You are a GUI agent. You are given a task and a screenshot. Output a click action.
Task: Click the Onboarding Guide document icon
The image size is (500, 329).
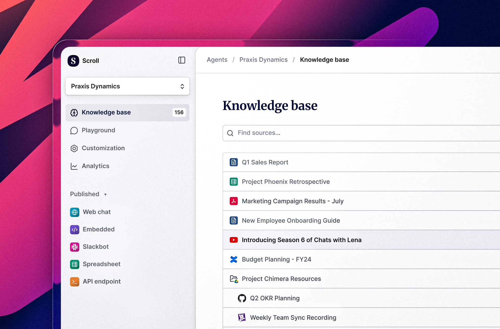click(x=234, y=221)
